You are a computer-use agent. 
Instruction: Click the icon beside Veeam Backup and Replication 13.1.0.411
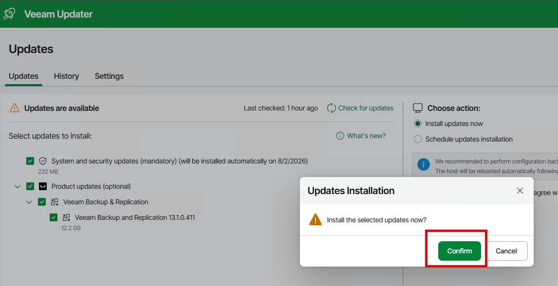(66, 217)
